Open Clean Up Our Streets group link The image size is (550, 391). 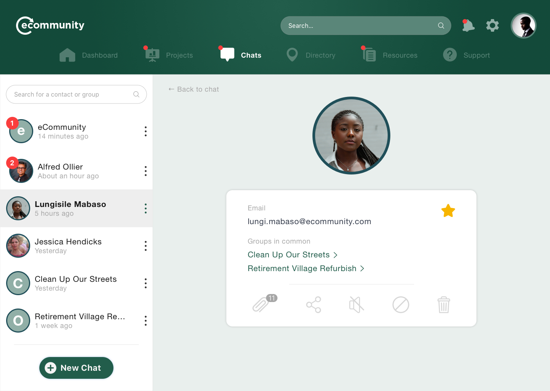293,255
